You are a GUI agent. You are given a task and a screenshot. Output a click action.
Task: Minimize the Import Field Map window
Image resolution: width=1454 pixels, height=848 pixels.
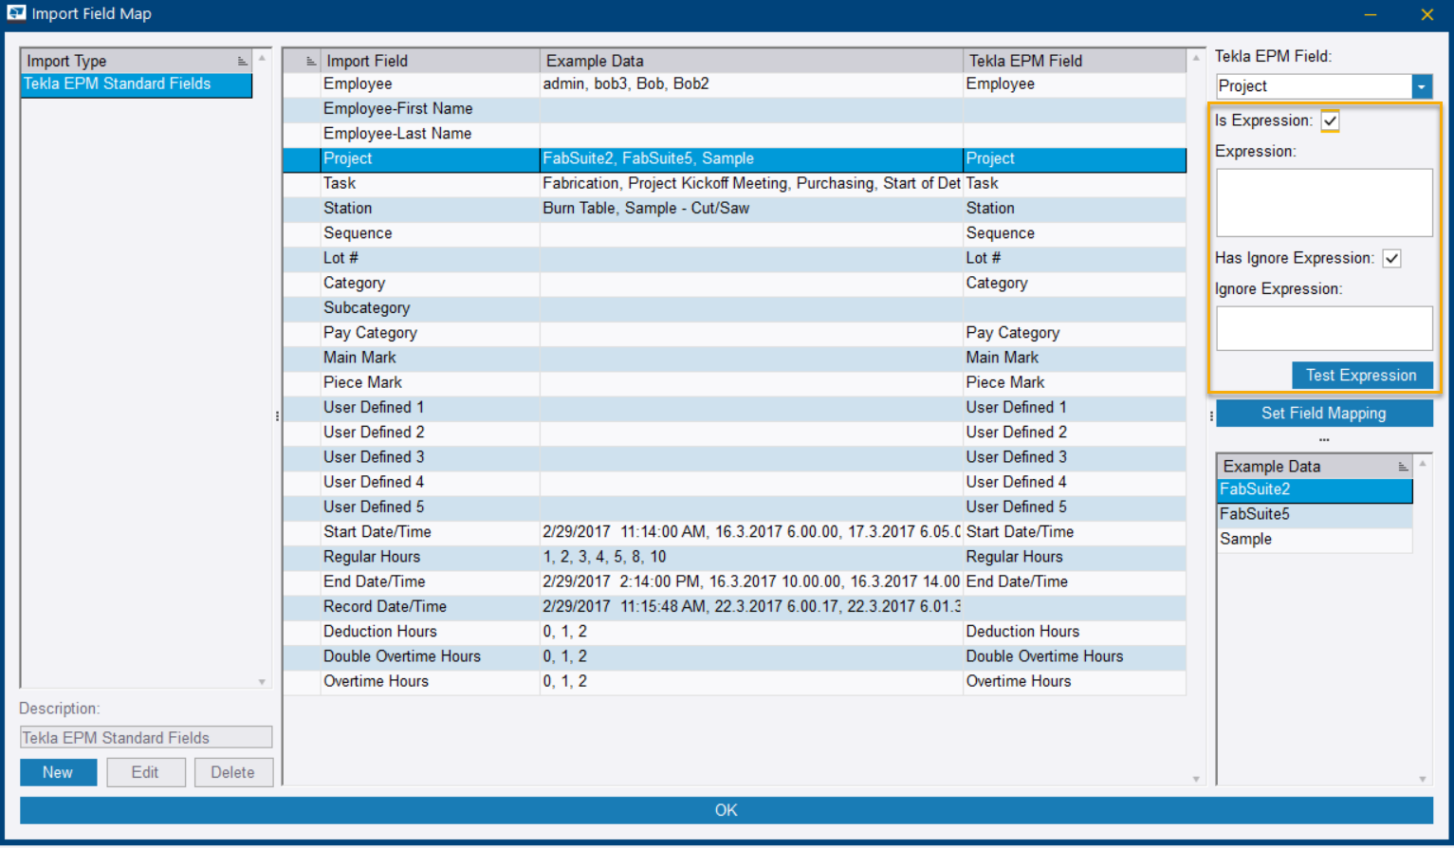click(1371, 14)
